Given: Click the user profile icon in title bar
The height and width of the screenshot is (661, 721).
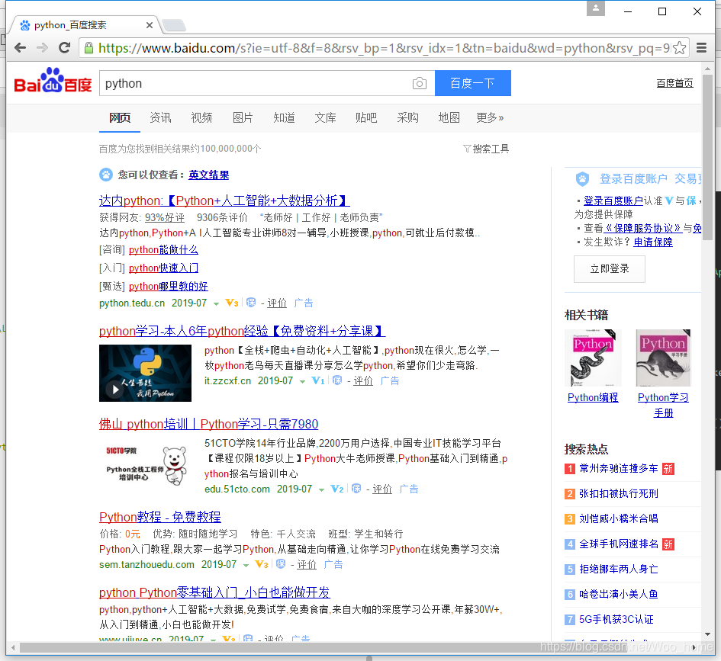Looking at the screenshot, I should tap(595, 8).
